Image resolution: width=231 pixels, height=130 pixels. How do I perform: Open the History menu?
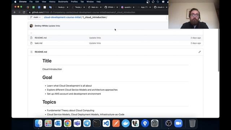(52, 2)
